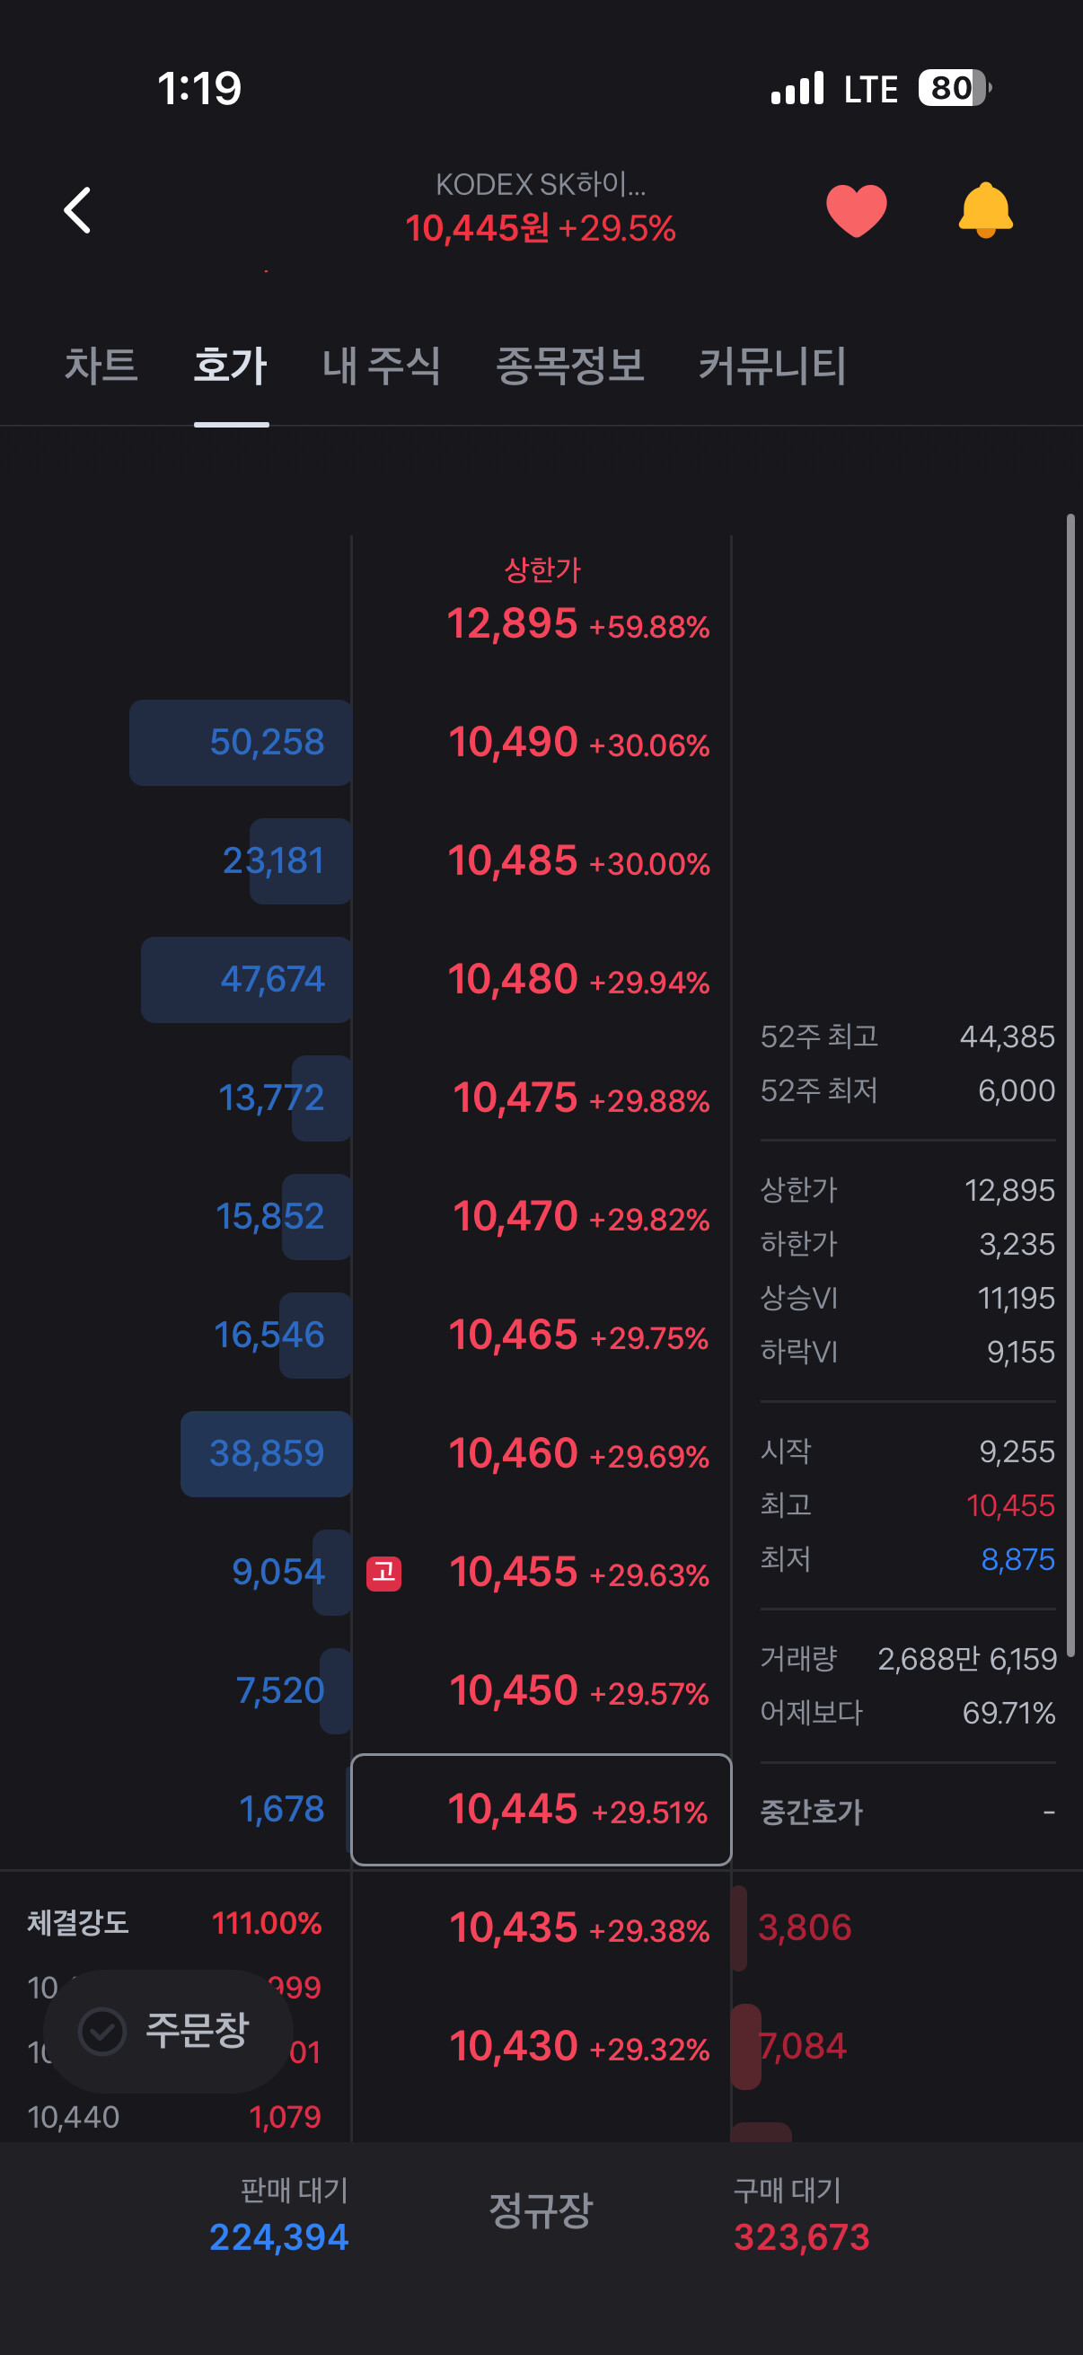This screenshot has width=1083, height=2355.
Task: Open the yellow bell price alert
Action: [985, 210]
